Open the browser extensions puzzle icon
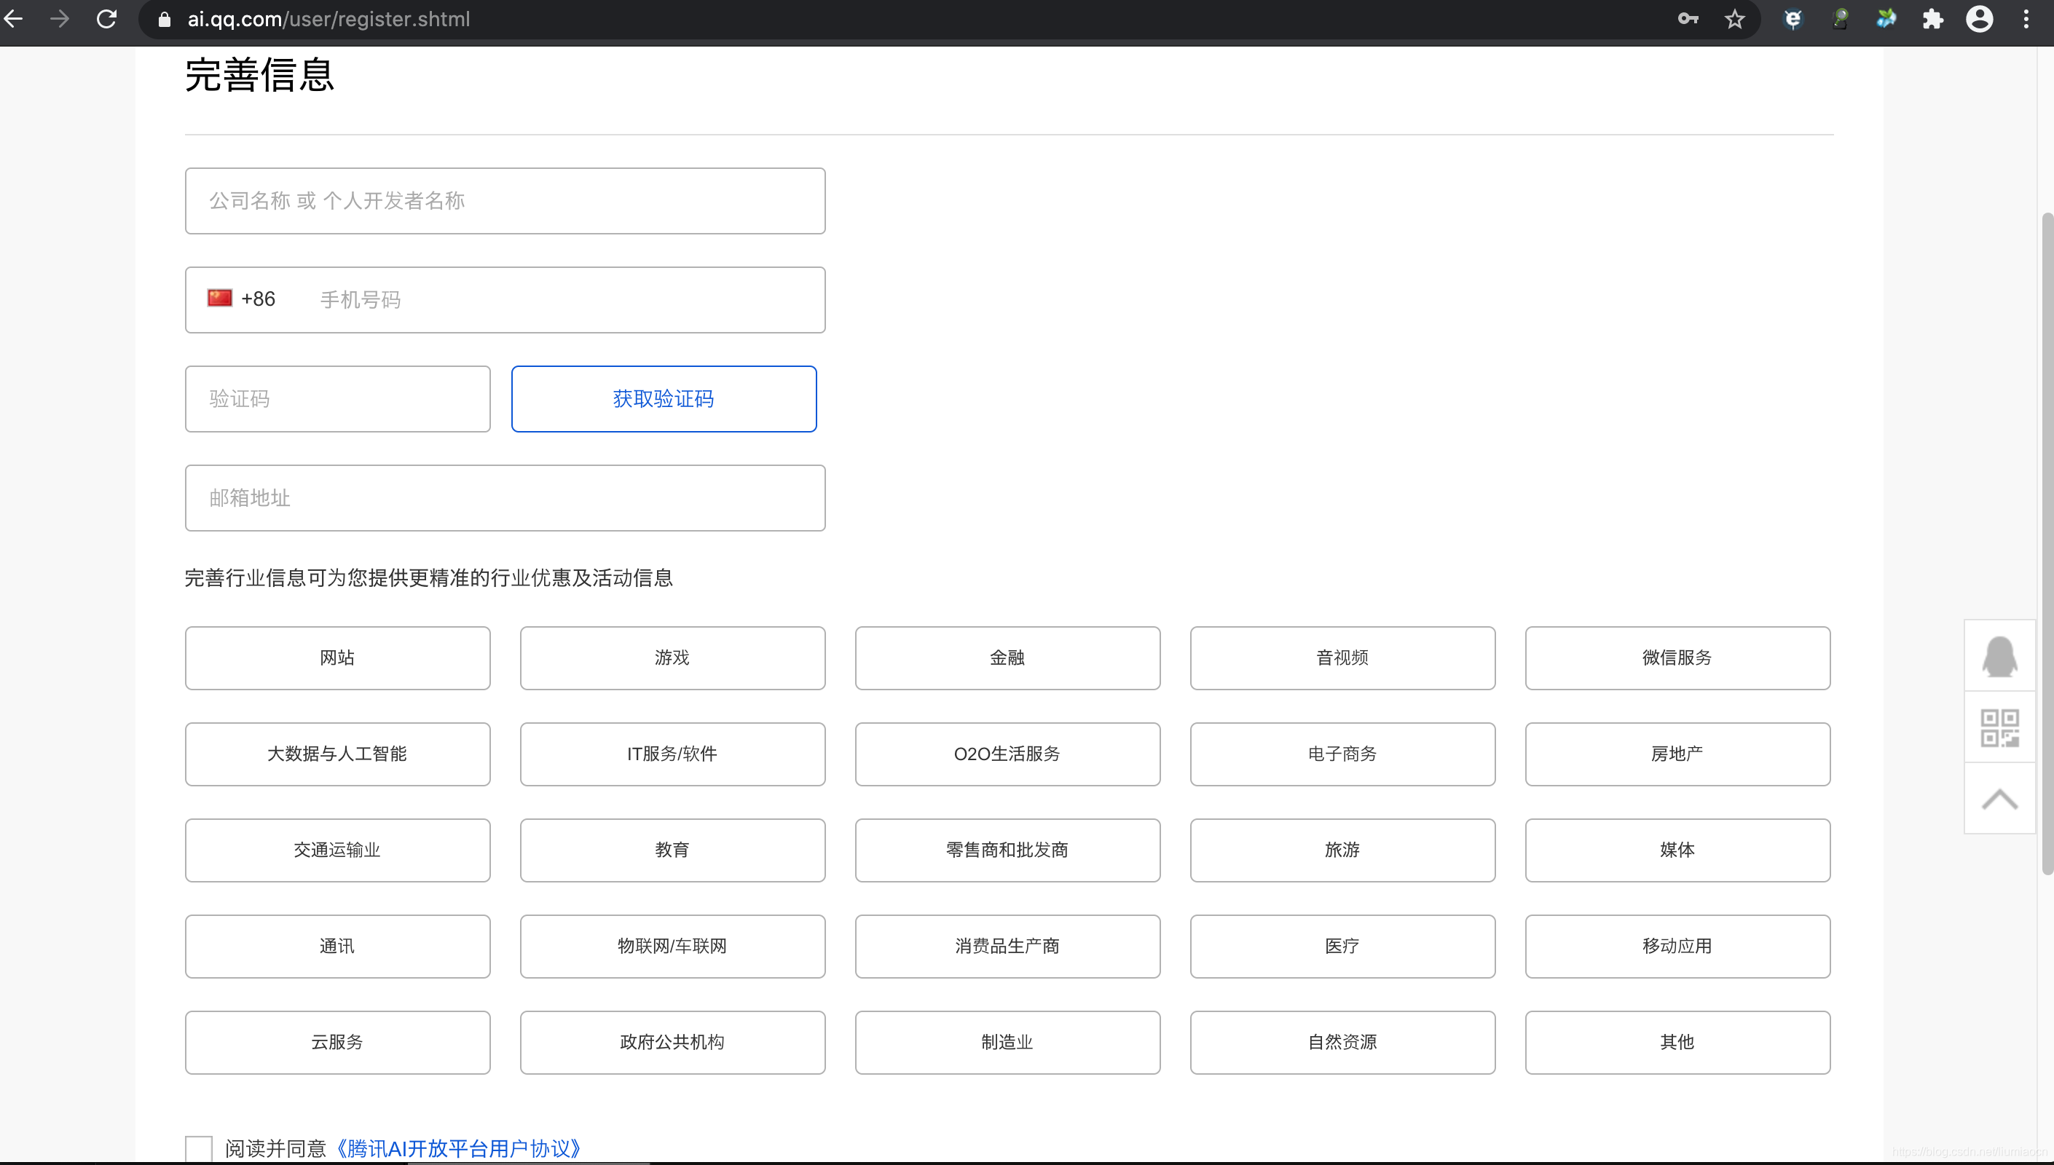This screenshot has height=1165, width=2054. pyautogui.click(x=1932, y=18)
